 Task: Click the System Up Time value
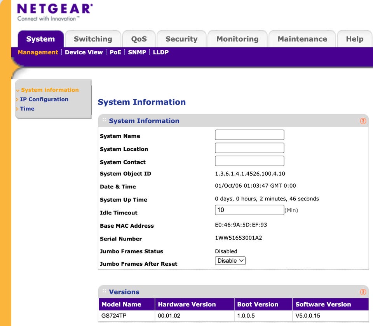[267, 199]
